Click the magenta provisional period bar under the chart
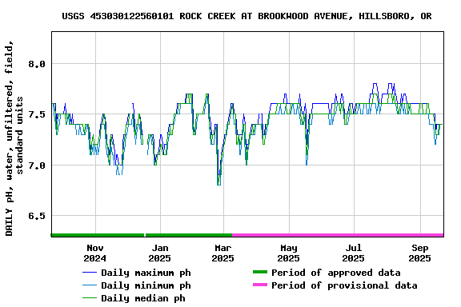Viewport: 461px width, 307px height. 338,235
